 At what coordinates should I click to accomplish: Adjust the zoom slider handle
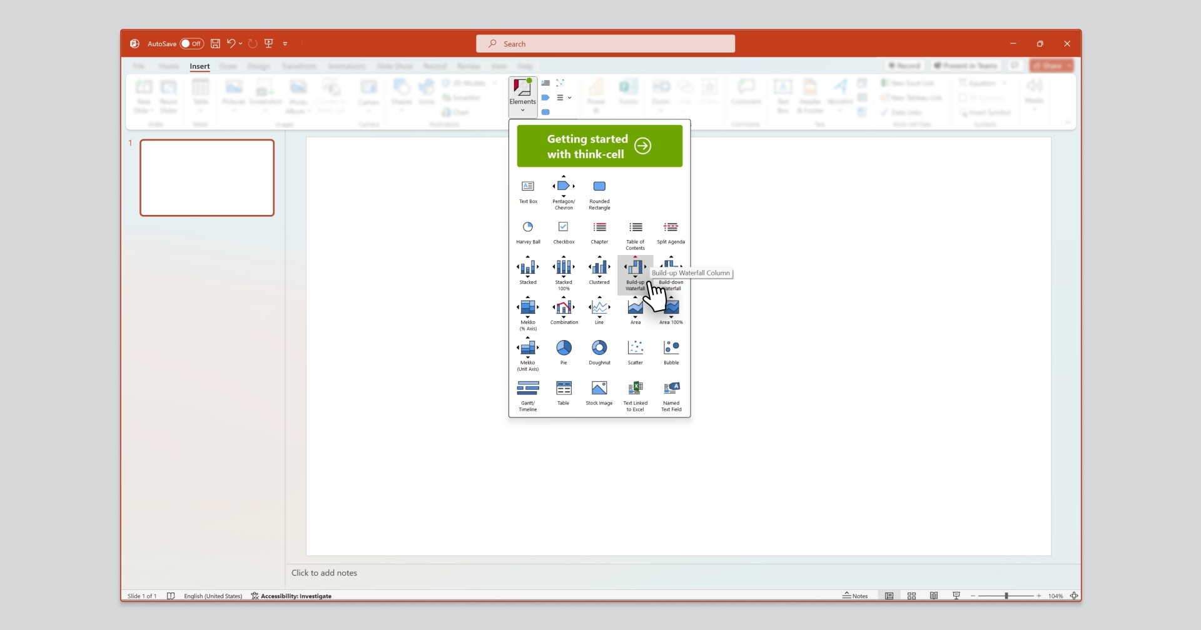(1006, 596)
